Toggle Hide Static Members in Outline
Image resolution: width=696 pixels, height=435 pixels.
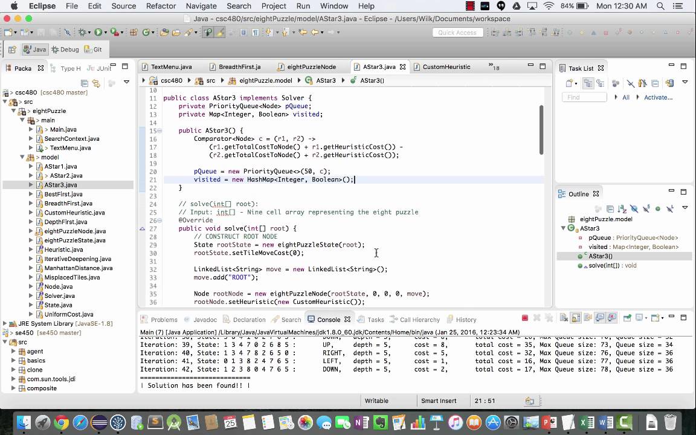tap(646, 208)
